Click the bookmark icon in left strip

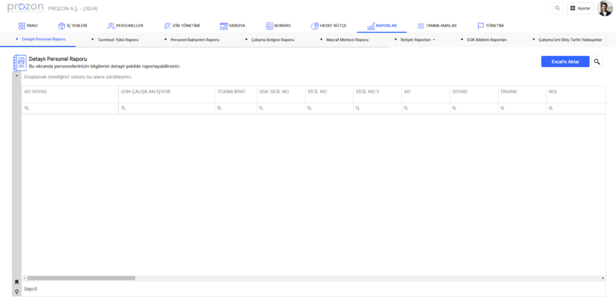(x=17, y=282)
